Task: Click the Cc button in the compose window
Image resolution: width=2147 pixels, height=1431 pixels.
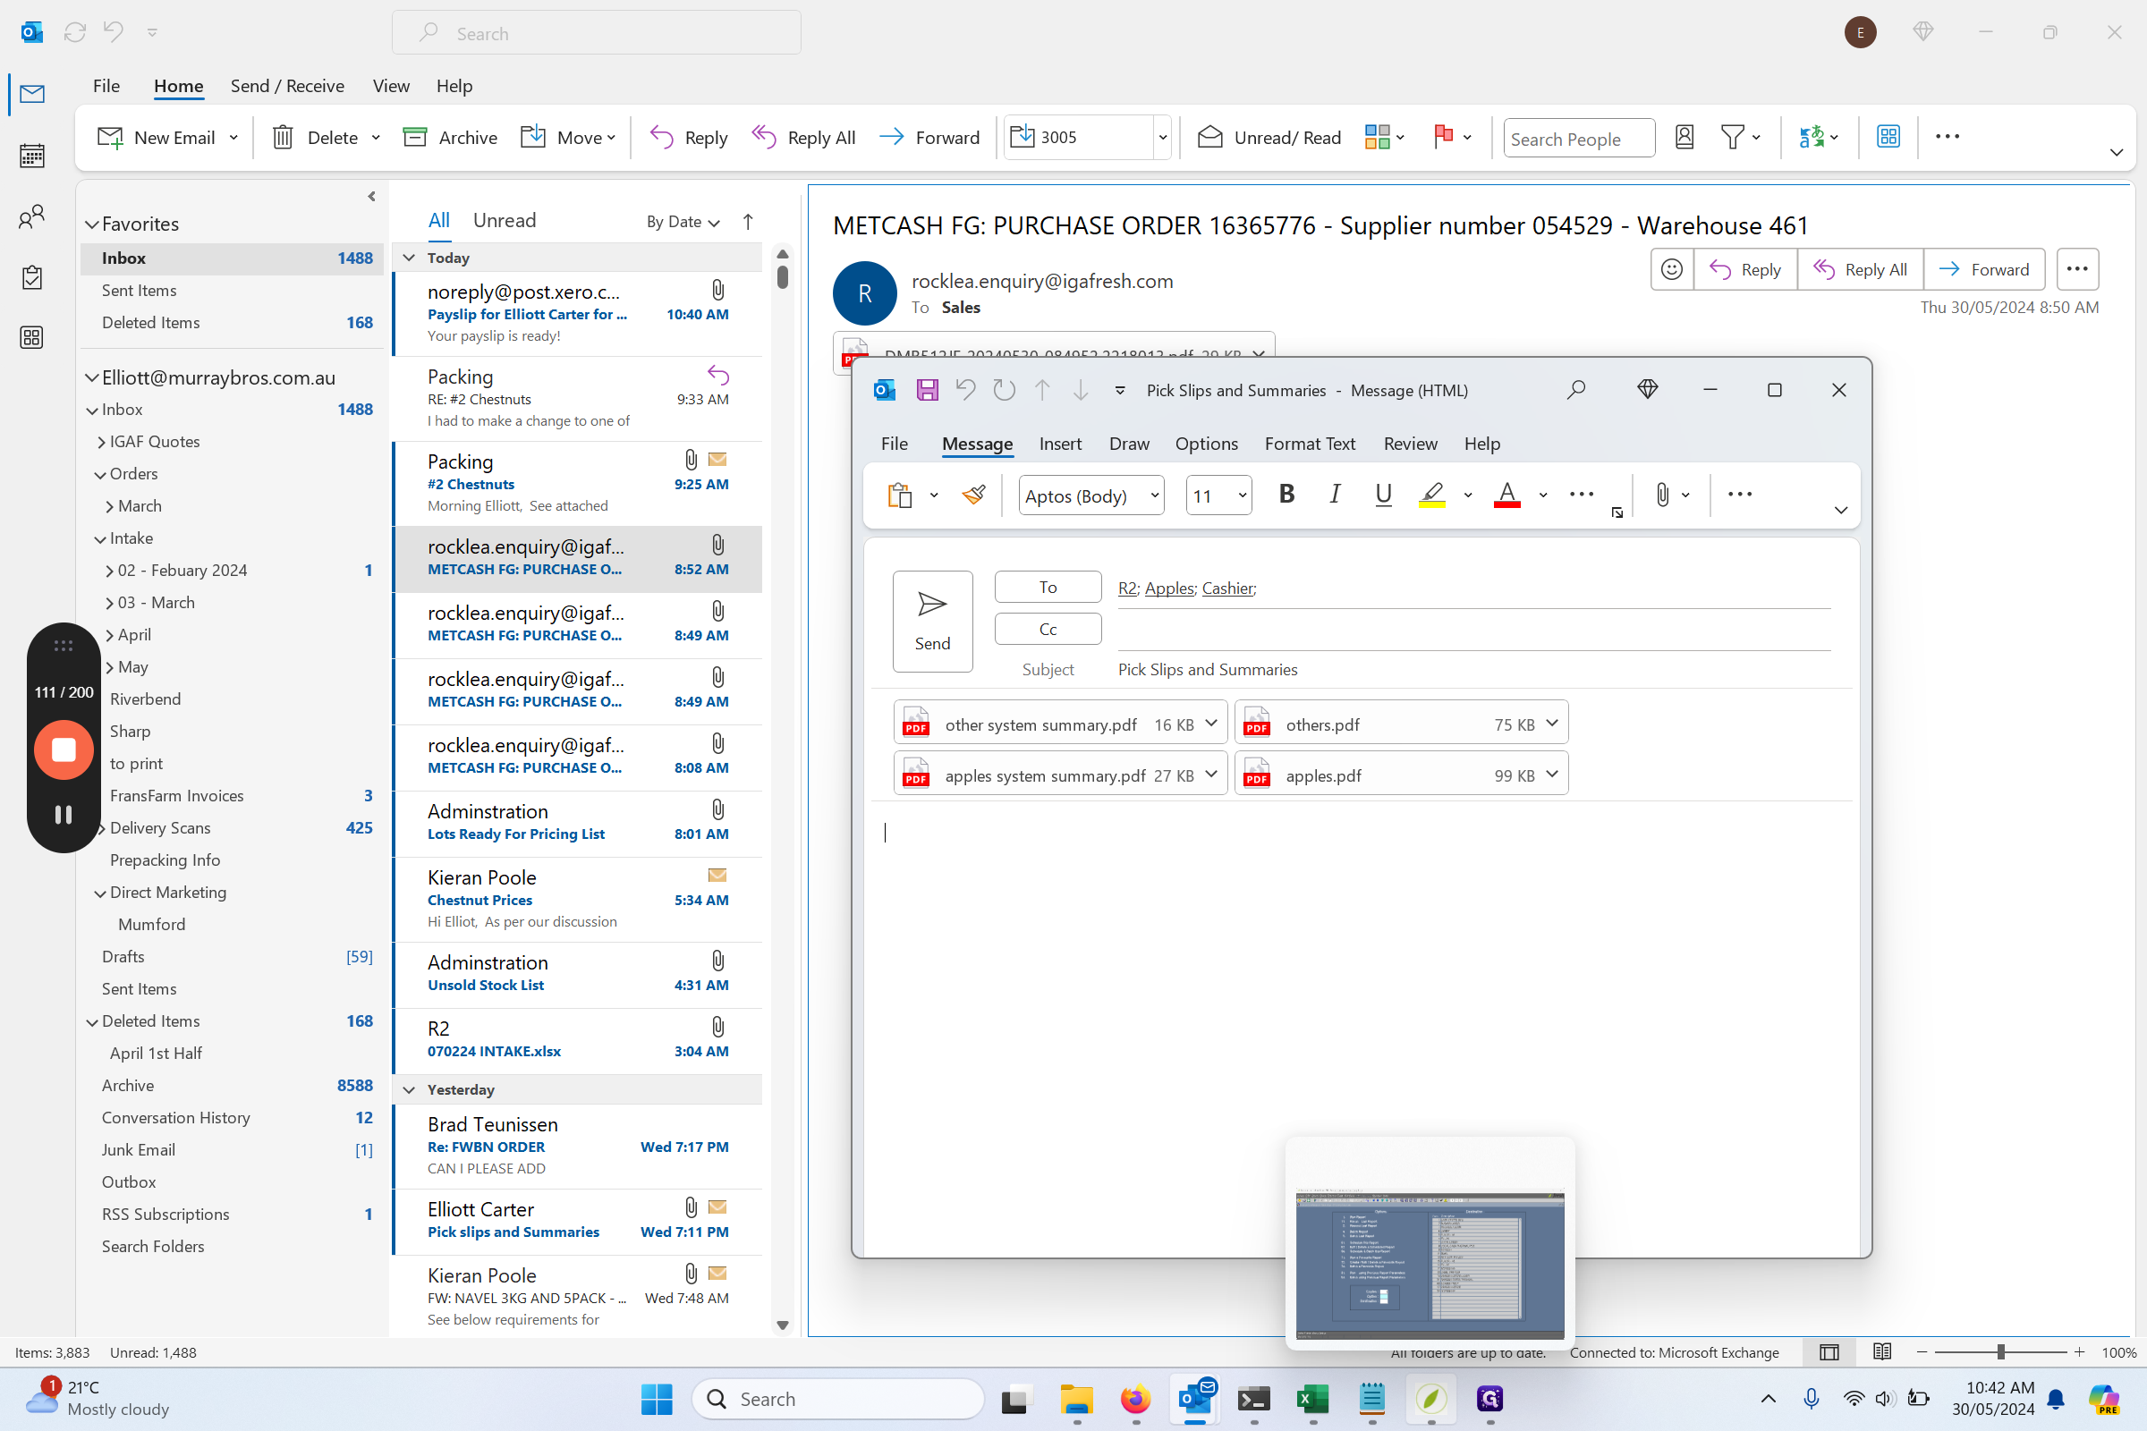Action: [1048, 629]
